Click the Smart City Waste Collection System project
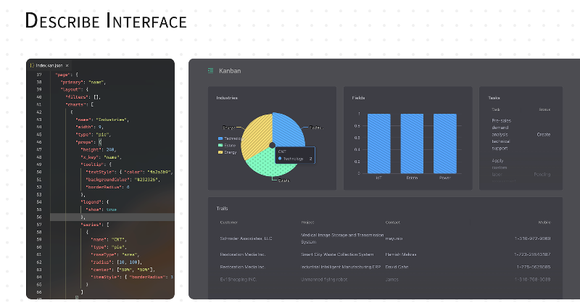580x303 pixels. tap(337, 254)
